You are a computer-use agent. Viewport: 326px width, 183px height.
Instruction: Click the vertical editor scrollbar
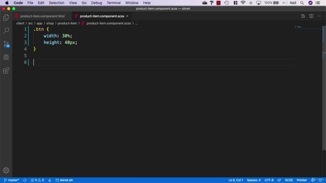[x=324, y=88]
